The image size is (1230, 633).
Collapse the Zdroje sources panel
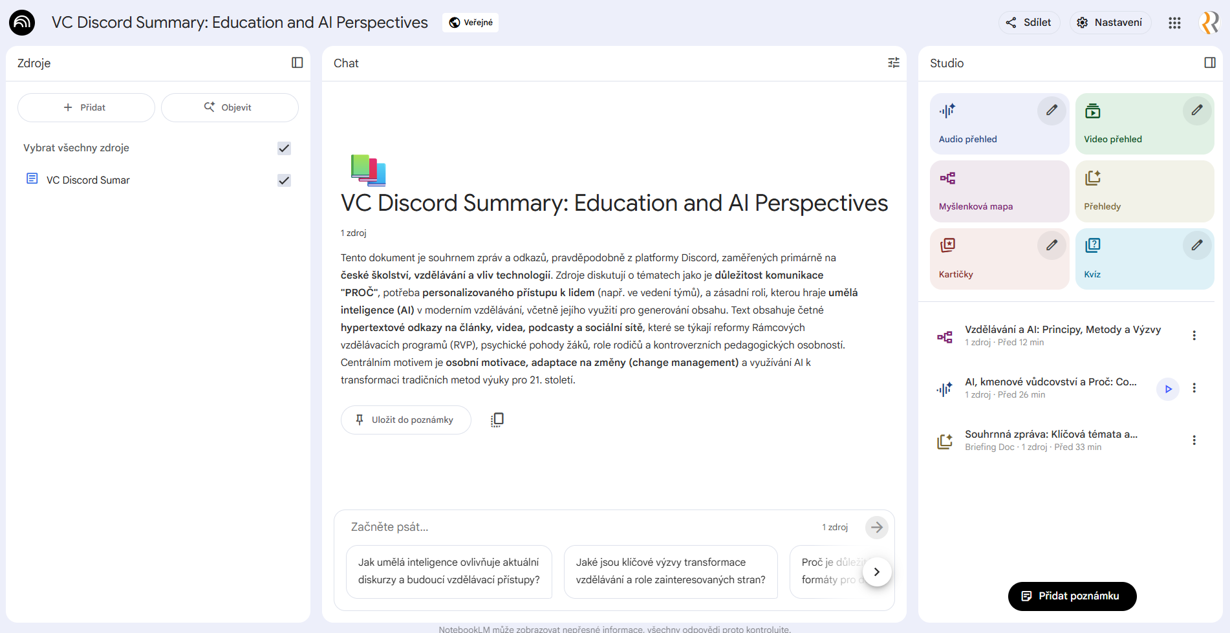click(x=297, y=63)
